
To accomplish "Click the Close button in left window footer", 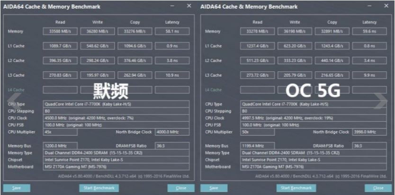I will tap(181, 188).
